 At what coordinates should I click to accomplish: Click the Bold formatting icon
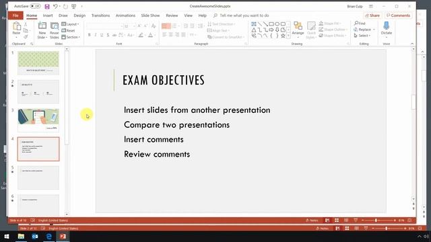[90, 35]
